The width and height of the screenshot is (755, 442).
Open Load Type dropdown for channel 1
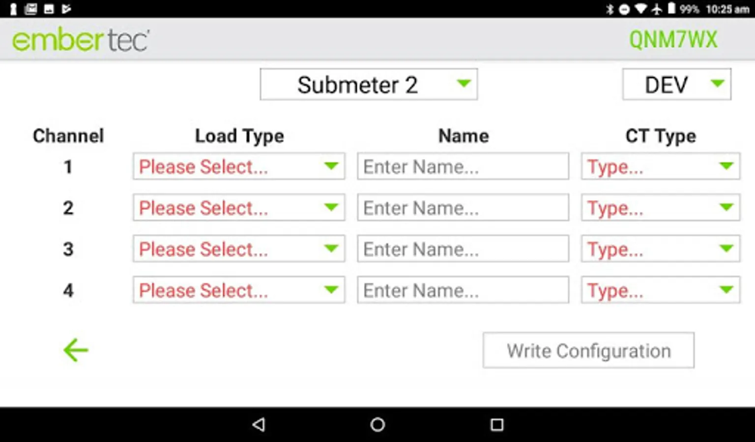tap(238, 166)
